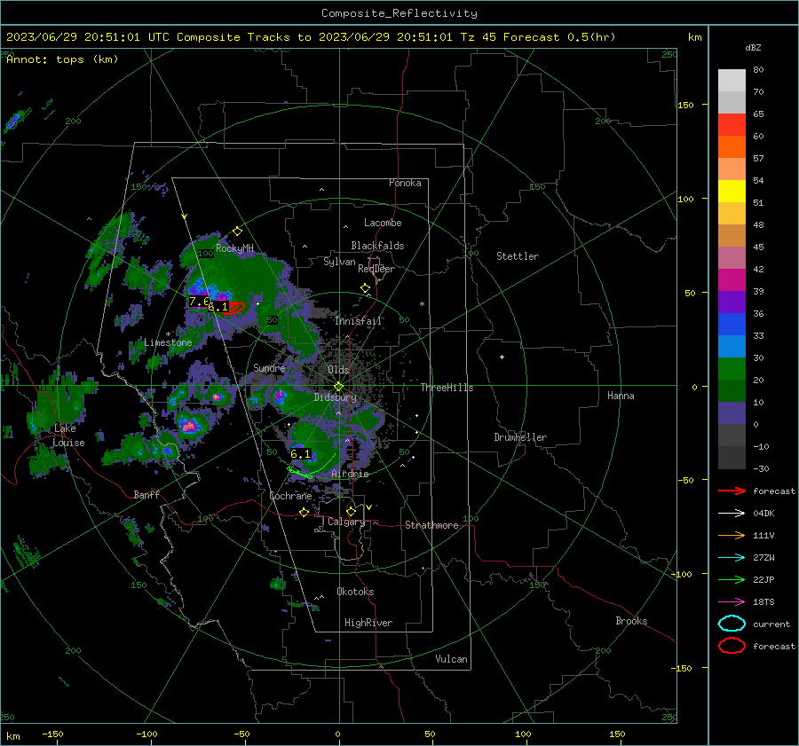Image resolution: width=799 pixels, height=746 pixels.
Task: Select the white 04DK track arrow
Action: 732,514
